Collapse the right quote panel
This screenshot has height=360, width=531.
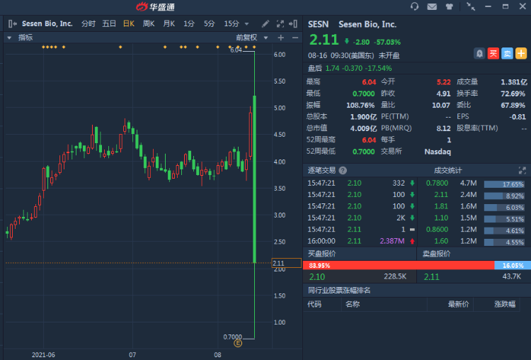(293, 23)
